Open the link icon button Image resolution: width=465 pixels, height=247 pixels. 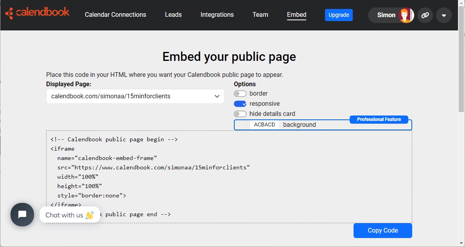(425, 15)
